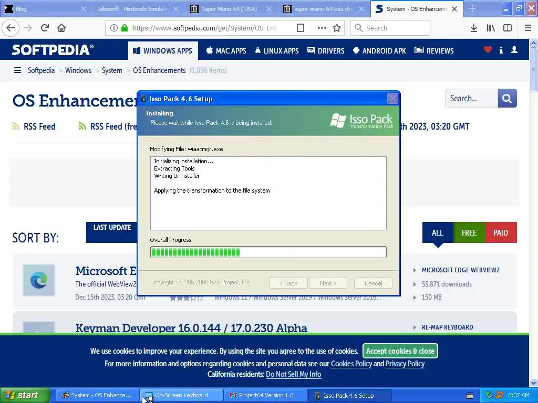Show sidebars icon in Firefox toolbar

pos(508,28)
